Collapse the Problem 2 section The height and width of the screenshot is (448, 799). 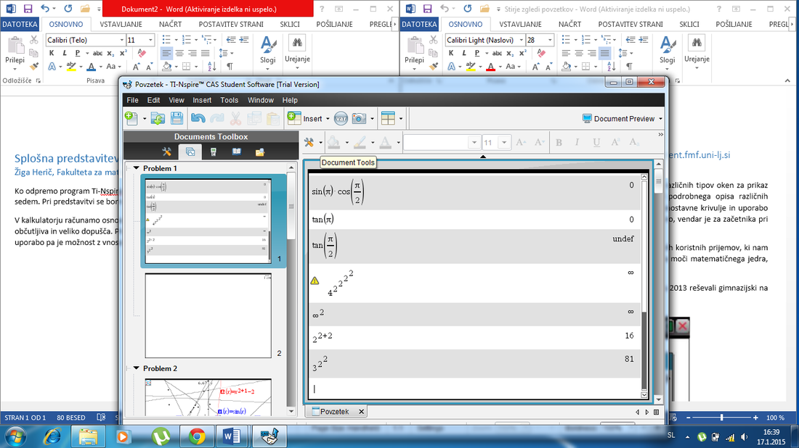pos(136,368)
